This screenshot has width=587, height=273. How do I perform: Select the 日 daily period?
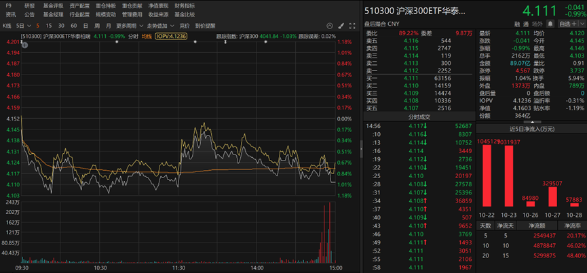coord(86,26)
